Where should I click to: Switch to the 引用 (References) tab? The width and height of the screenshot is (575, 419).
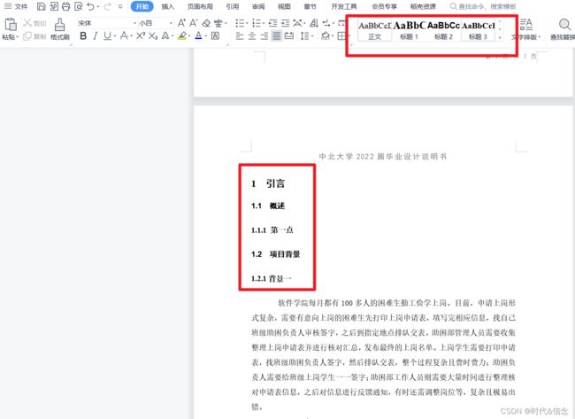(x=232, y=6)
